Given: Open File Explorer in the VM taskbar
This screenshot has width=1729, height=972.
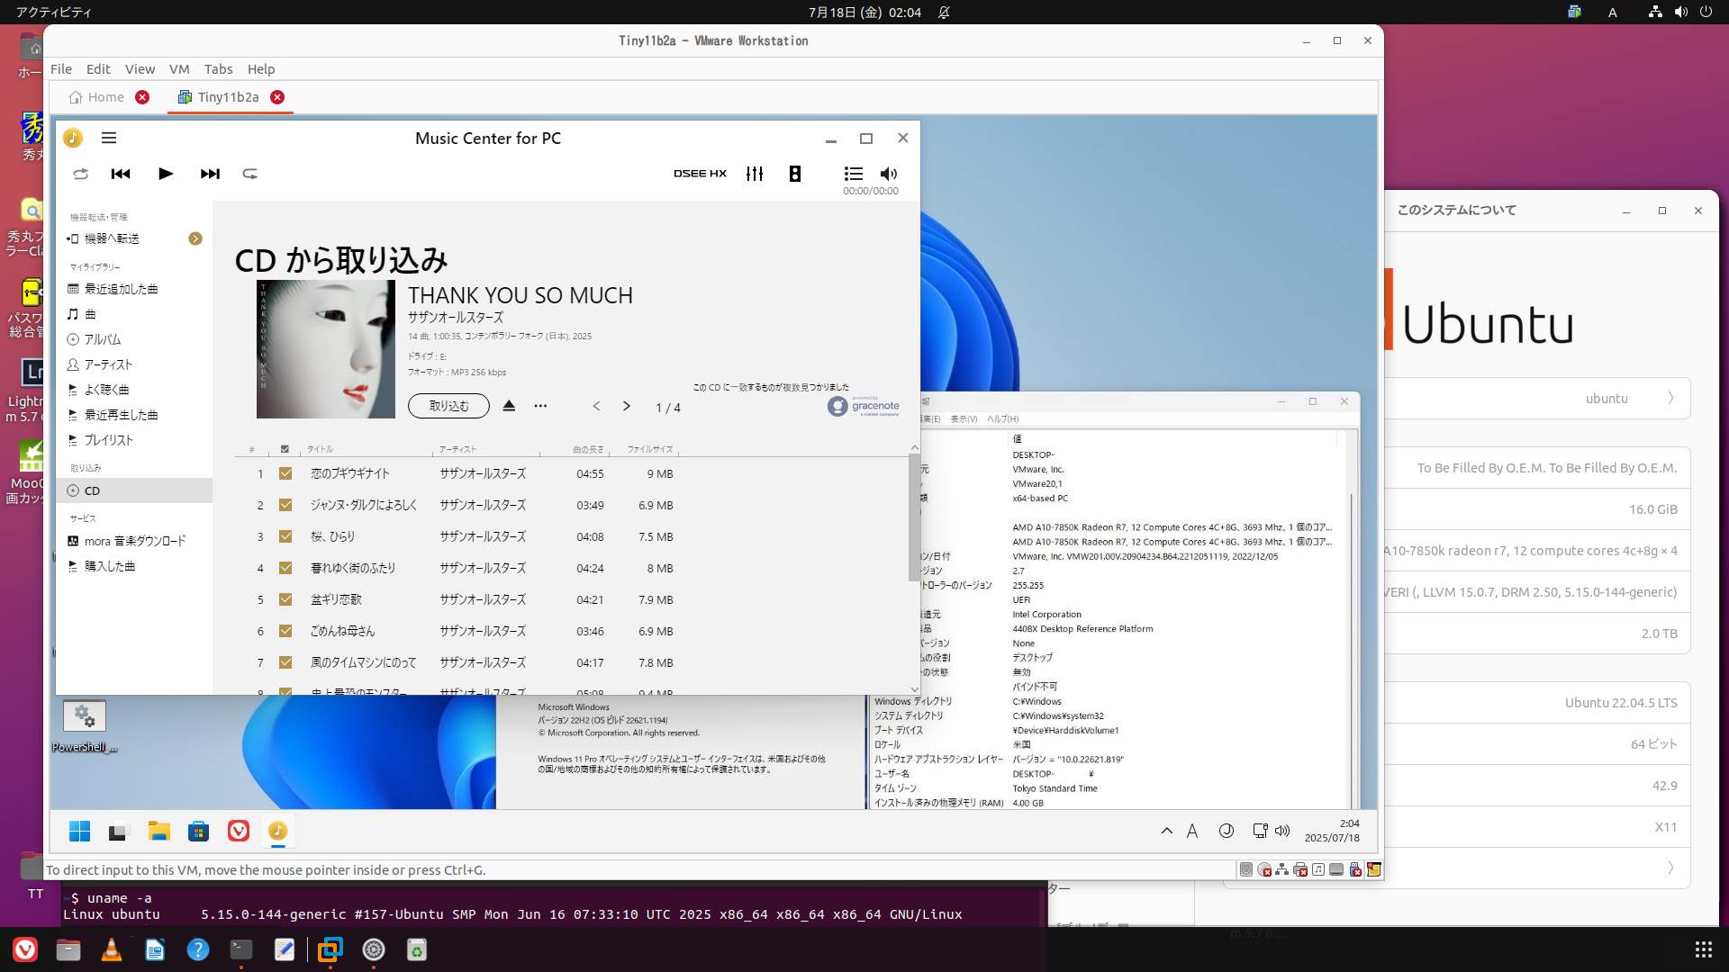Looking at the screenshot, I should click(x=159, y=831).
